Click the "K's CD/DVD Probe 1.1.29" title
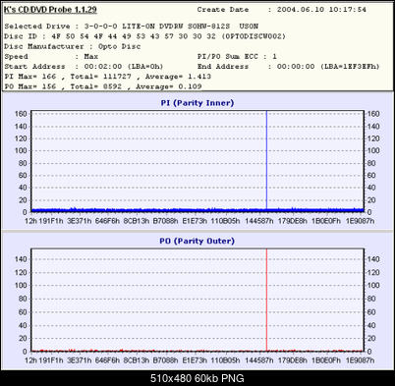This screenshot has height=386, width=395. click(x=50, y=10)
